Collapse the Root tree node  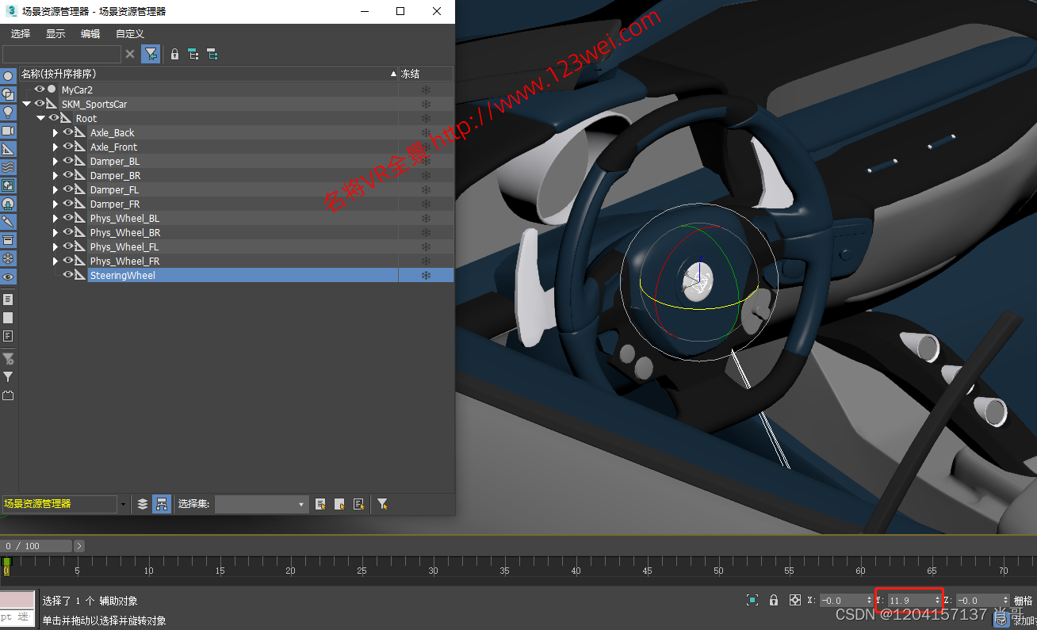pyautogui.click(x=41, y=118)
